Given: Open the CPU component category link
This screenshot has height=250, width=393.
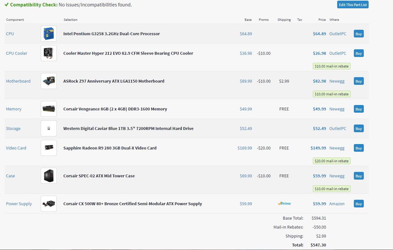Looking at the screenshot, I should coord(10,34).
